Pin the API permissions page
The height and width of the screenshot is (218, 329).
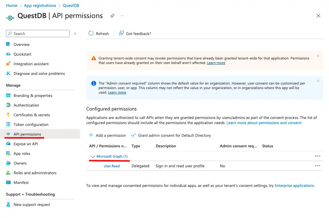coord(112,16)
